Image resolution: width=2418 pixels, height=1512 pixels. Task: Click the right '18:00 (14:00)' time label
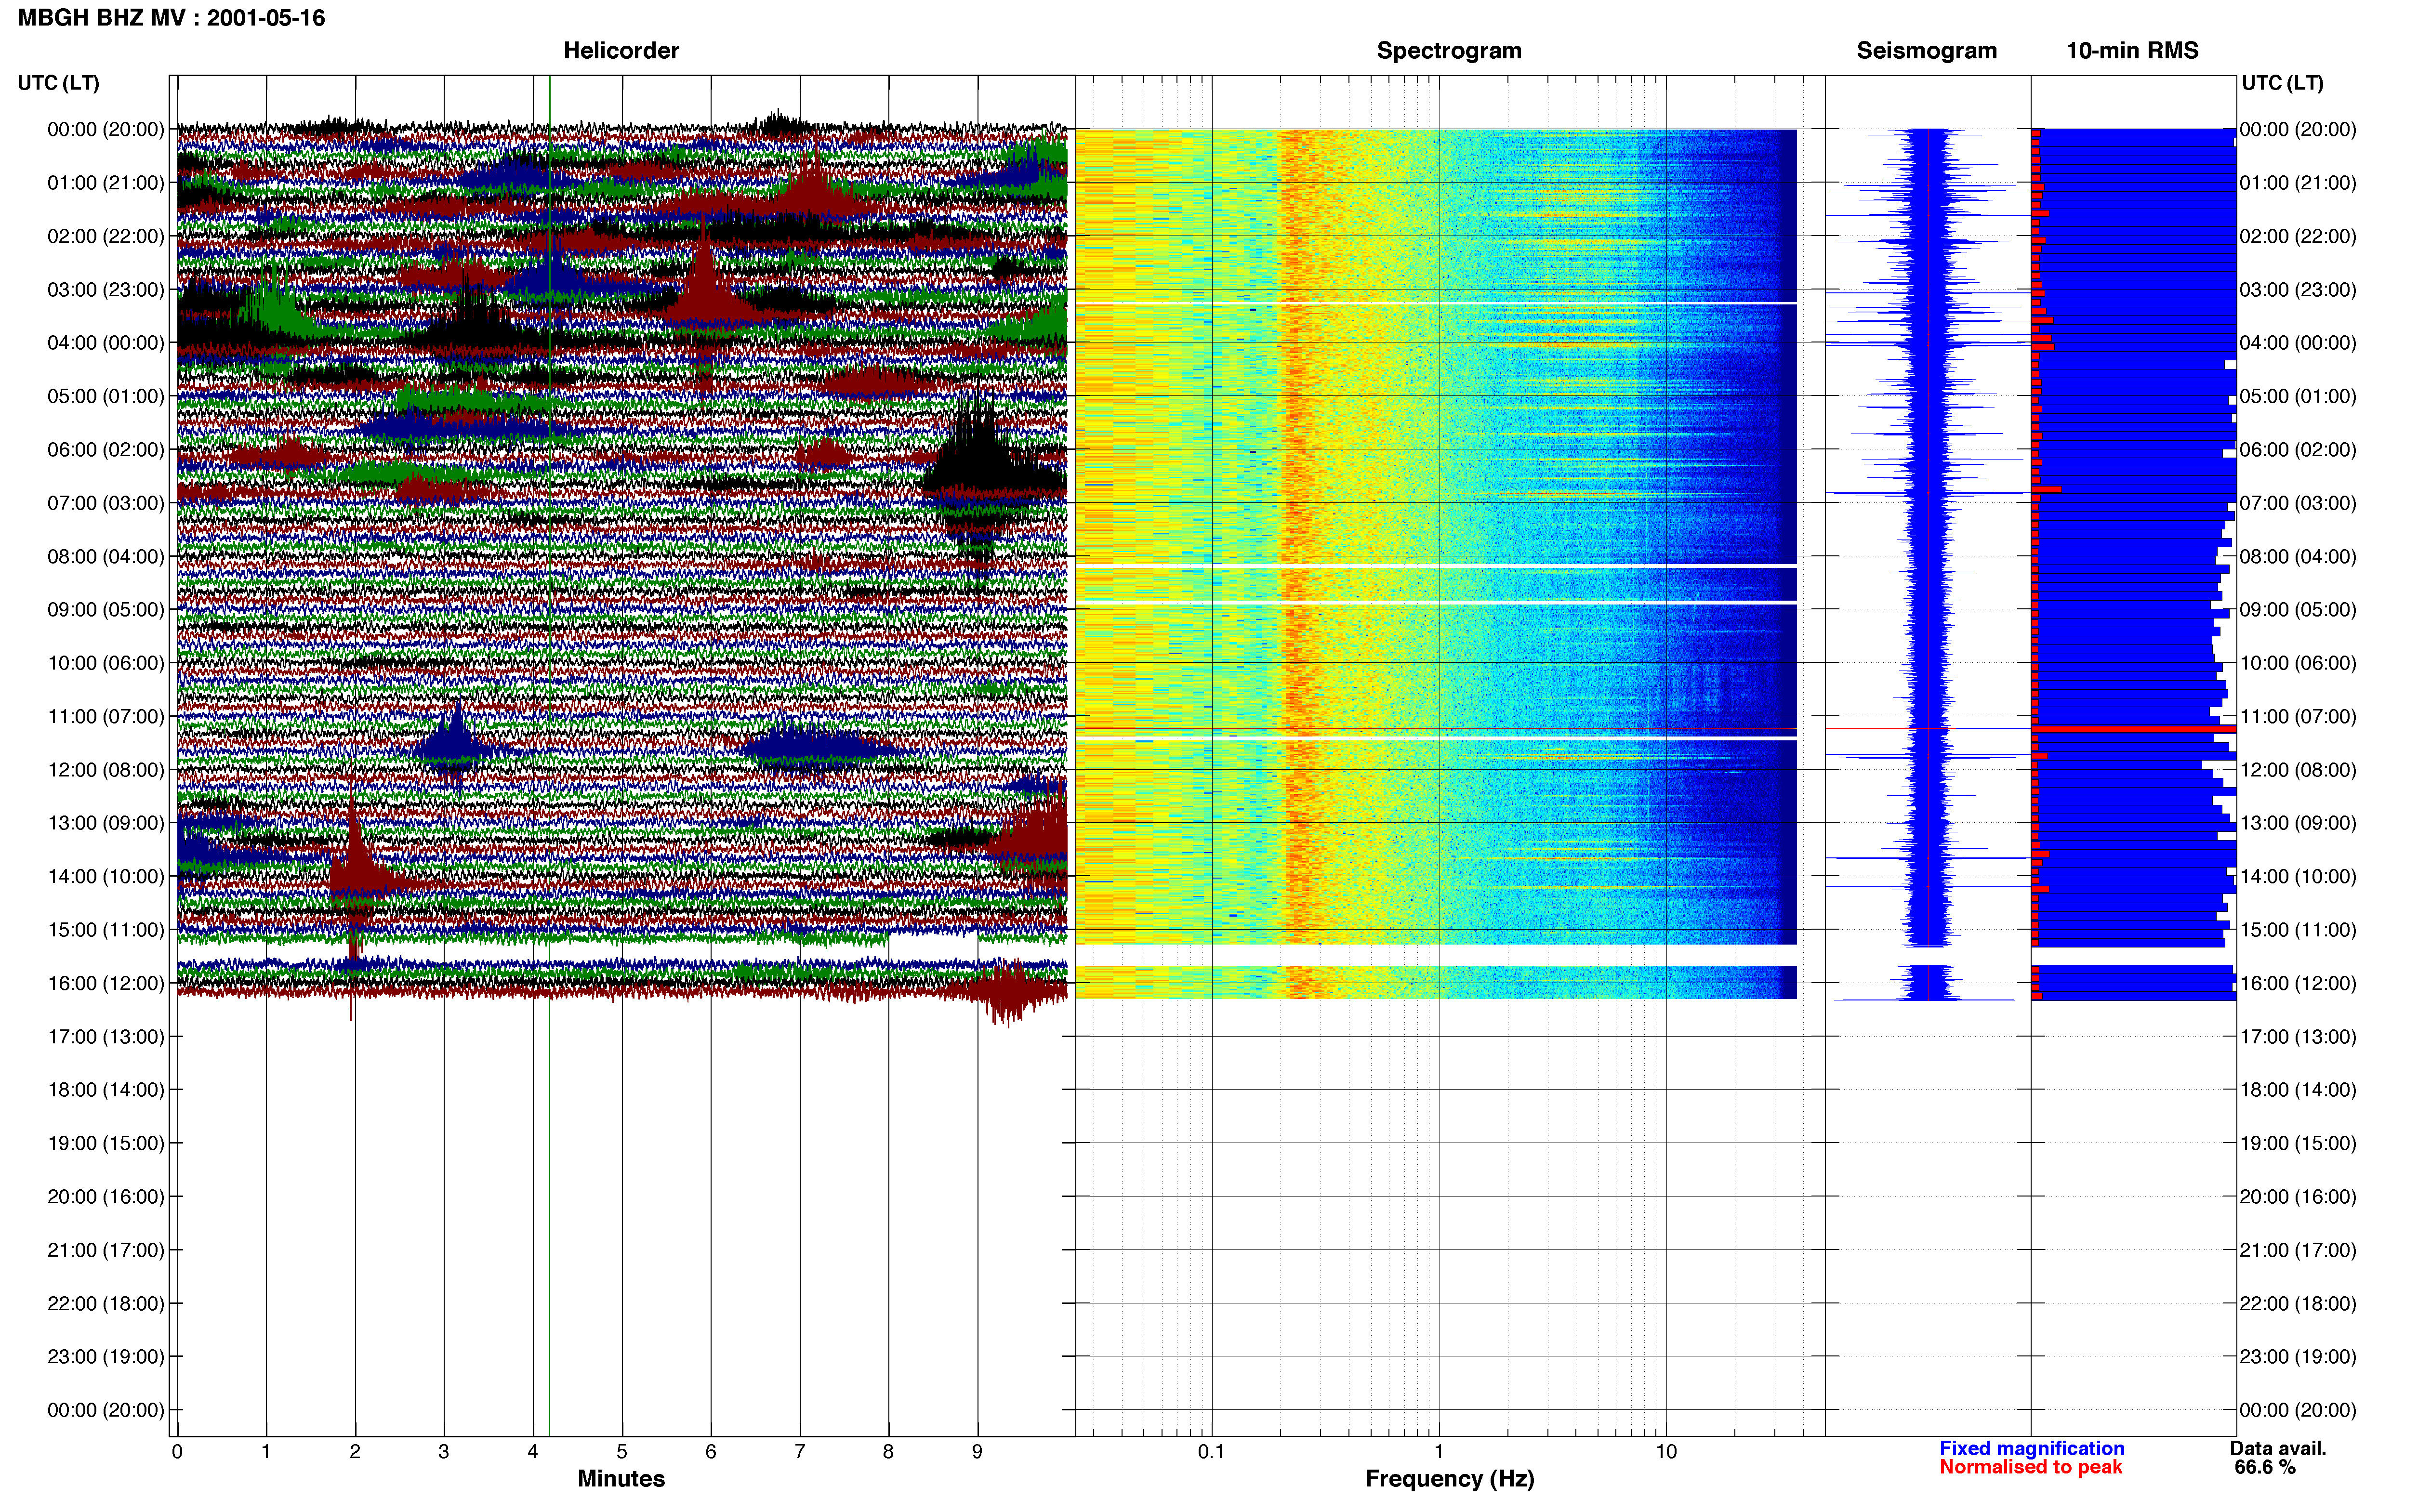(x=2298, y=1090)
